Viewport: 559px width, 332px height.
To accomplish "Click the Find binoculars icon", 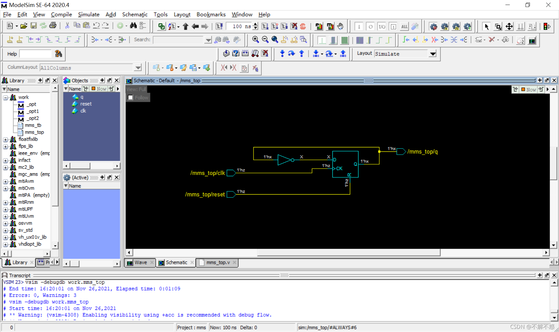I will pos(133,26).
